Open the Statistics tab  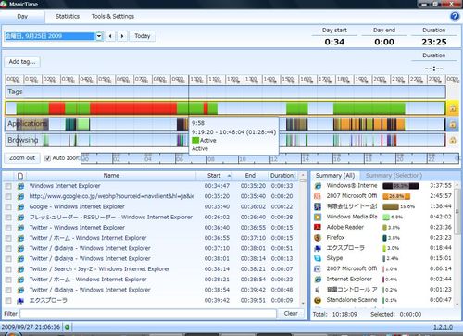click(x=68, y=17)
